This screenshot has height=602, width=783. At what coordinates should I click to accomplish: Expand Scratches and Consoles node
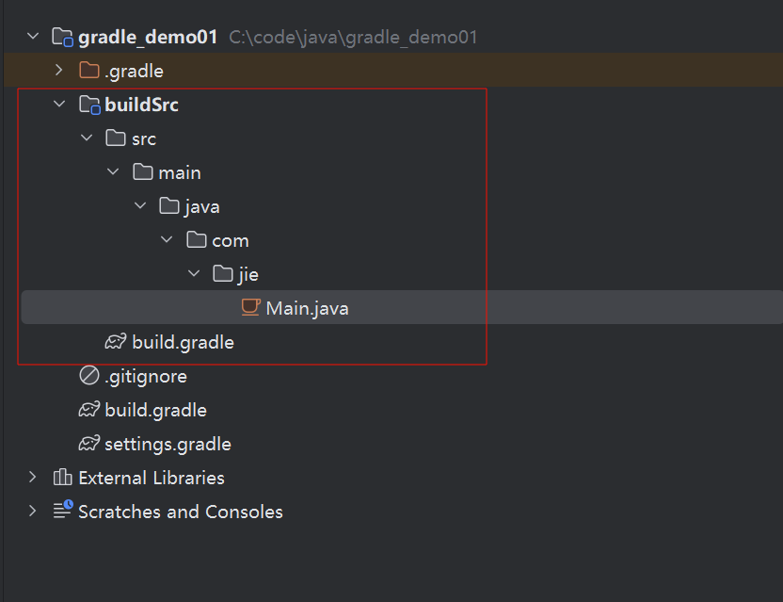tap(33, 512)
